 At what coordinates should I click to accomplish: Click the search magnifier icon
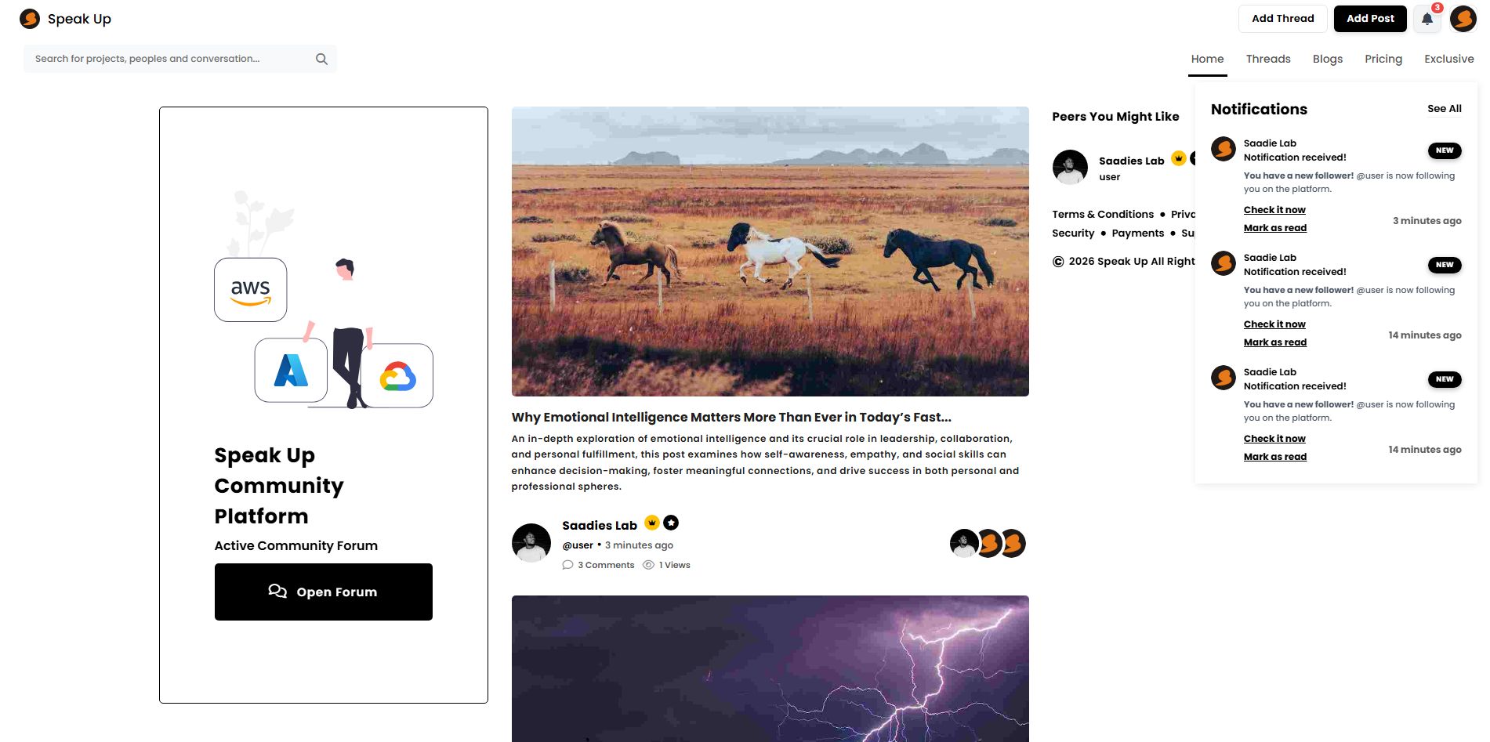[321, 59]
